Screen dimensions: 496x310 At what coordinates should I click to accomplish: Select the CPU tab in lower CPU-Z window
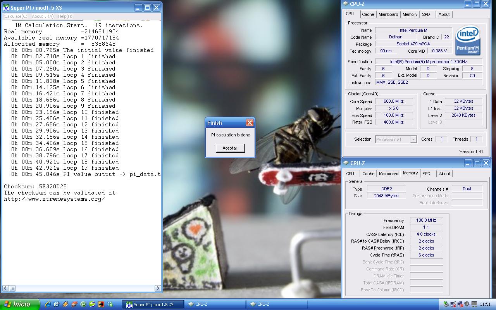click(350, 174)
